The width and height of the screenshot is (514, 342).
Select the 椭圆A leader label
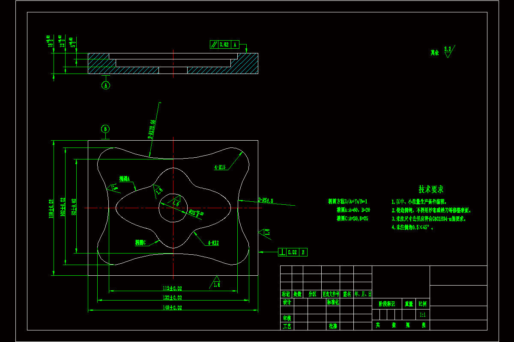[x=124, y=179]
